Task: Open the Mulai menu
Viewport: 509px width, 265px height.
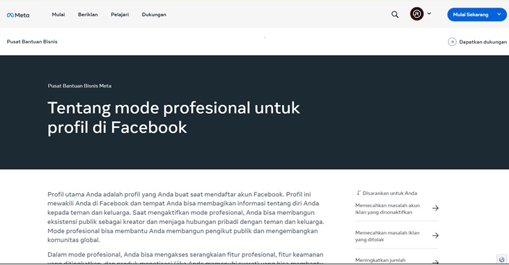Action: [58, 15]
